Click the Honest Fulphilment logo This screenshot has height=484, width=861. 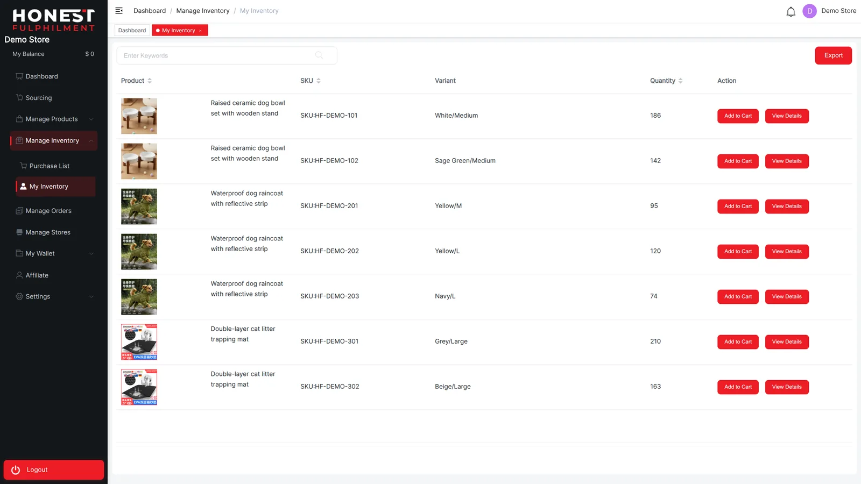(x=54, y=20)
